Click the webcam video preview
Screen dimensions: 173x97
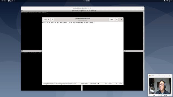160,86
